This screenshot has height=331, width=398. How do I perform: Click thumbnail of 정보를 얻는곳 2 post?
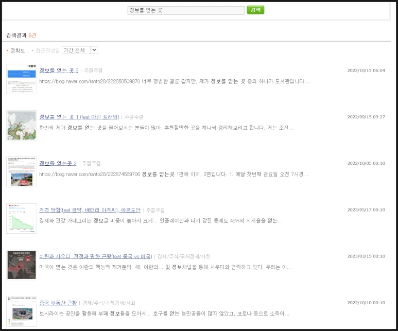tap(22, 172)
